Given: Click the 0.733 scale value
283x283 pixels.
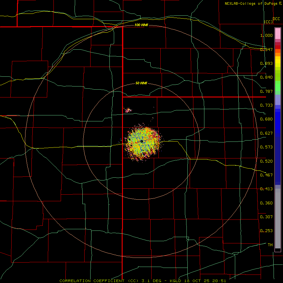Looking at the screenshot, I should pos(266,105).
